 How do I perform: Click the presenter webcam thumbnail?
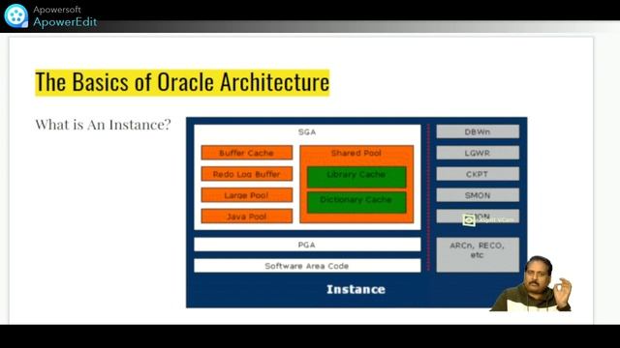click(x=531, y=283)
